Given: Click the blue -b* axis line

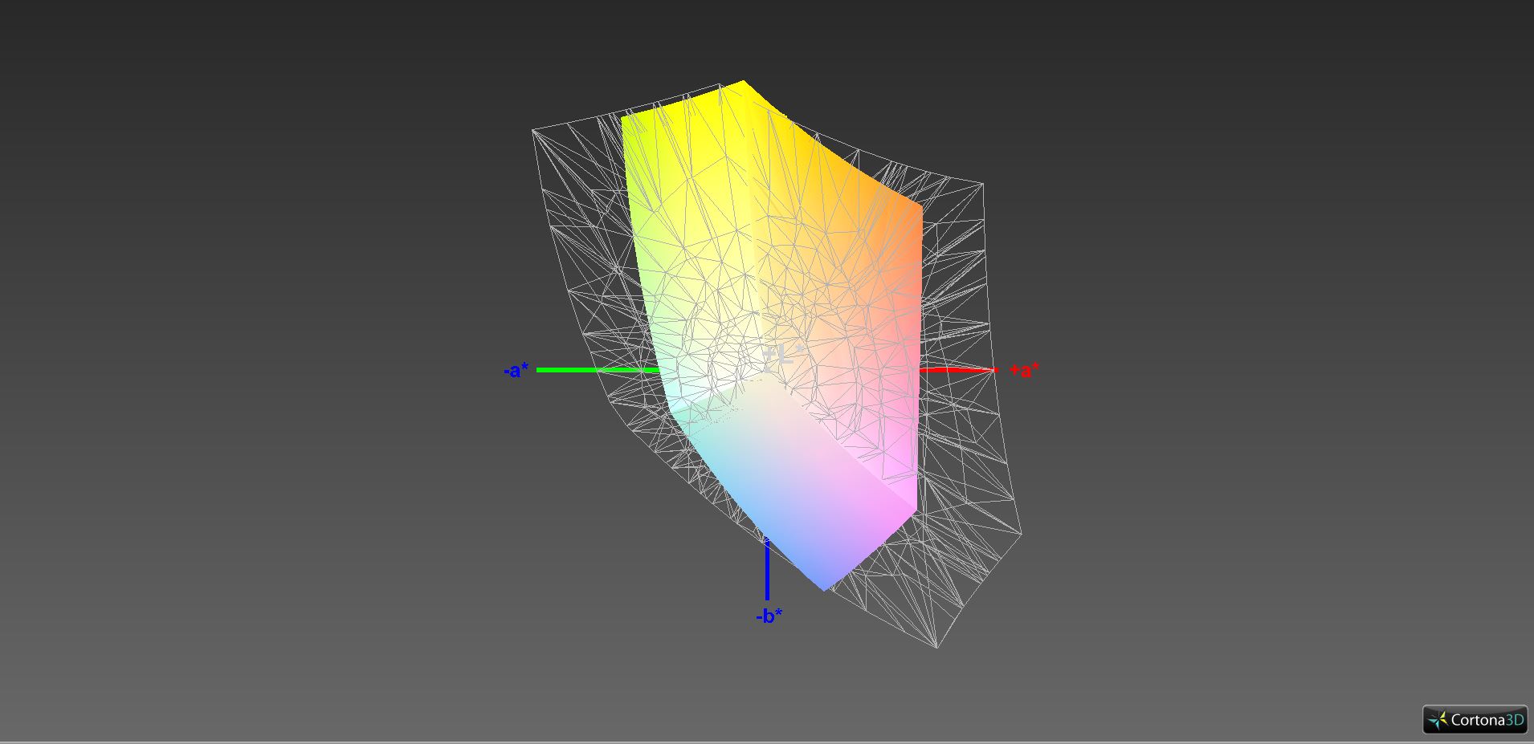Looking at the screenshot, I should point(767,569).
